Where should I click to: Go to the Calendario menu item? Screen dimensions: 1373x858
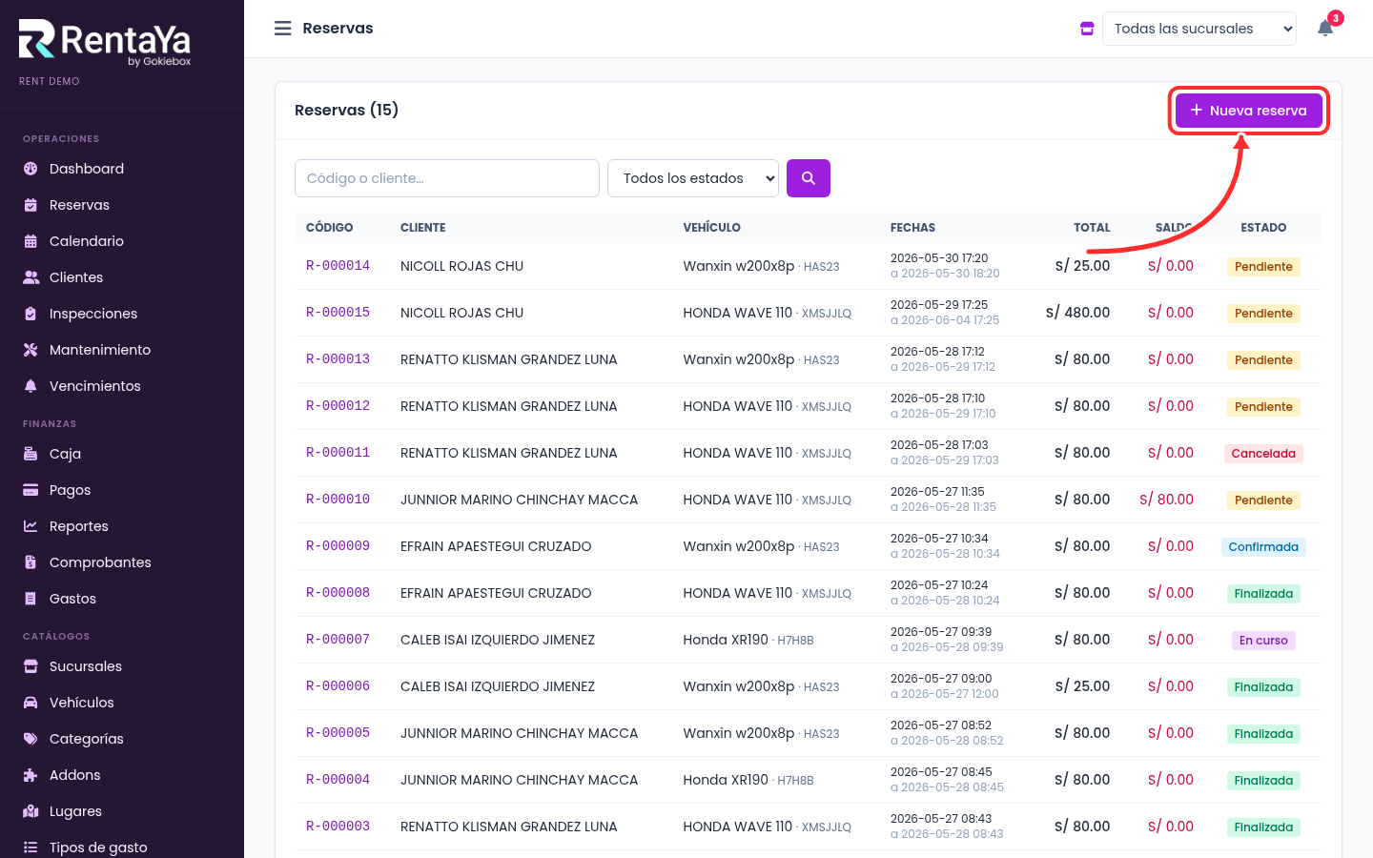(122, 241)
